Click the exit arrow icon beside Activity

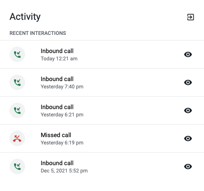(x=191, y=17)
